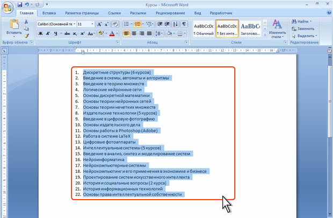Expand the styles gallery list
Image resolution: width=333 pixels, height=218 pixels.
(x=264, y=34)
